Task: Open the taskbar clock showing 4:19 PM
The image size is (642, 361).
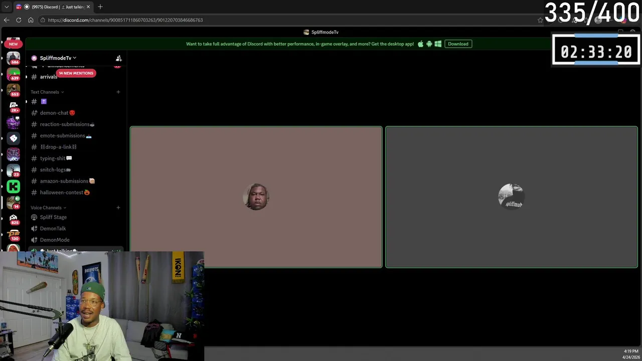Action: click(631, 354)
